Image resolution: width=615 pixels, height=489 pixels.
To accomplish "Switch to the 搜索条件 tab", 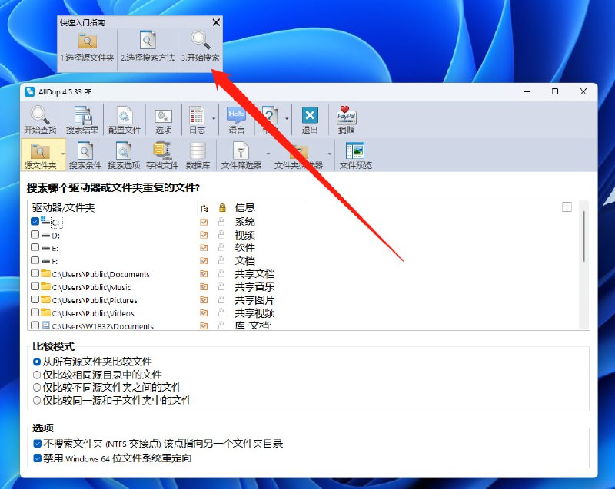I will click(85, 154).
